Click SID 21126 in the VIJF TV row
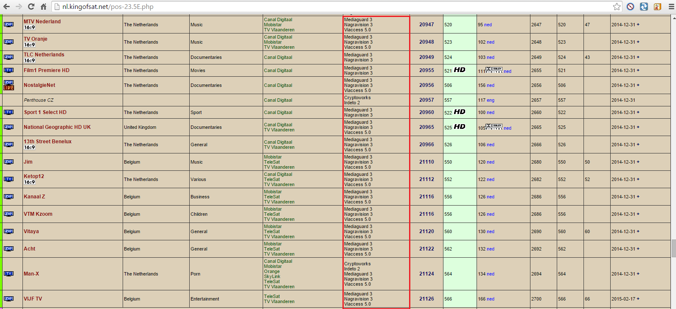The width and height of the screenshot is (676, 309). point(426,299)
